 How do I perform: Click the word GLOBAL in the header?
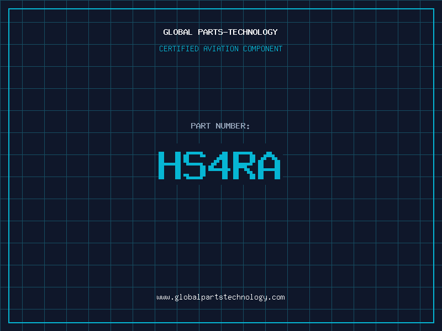coord(178,32)
